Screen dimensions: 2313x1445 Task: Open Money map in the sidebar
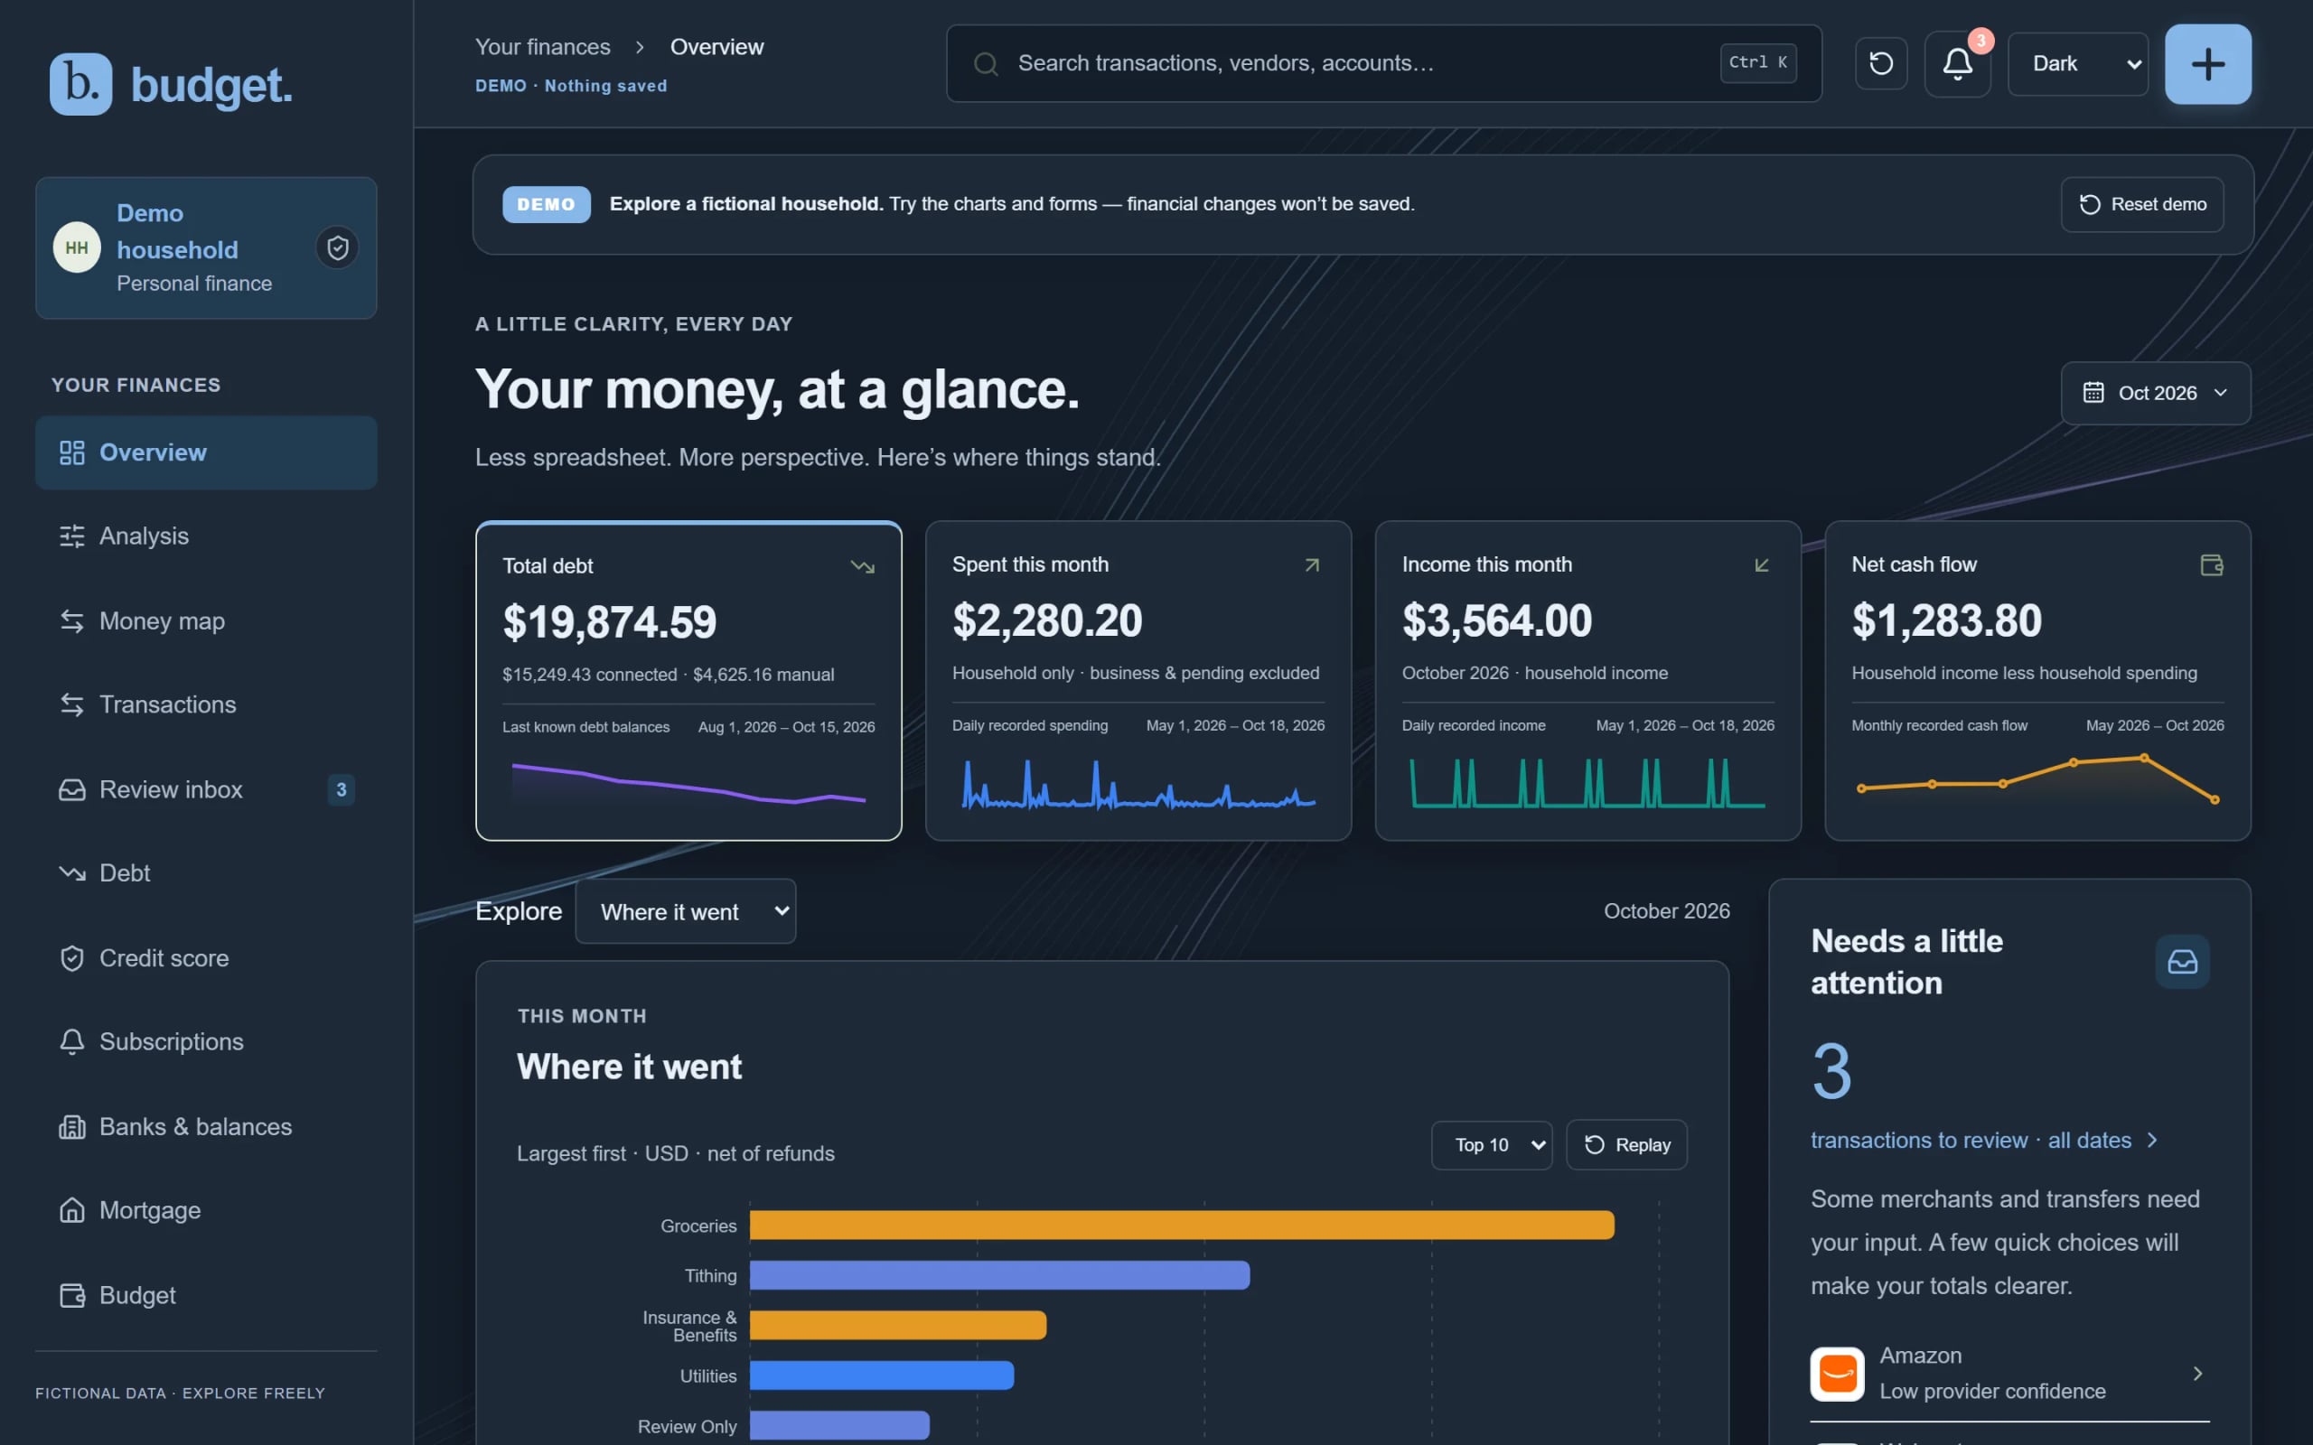(206, 620)
